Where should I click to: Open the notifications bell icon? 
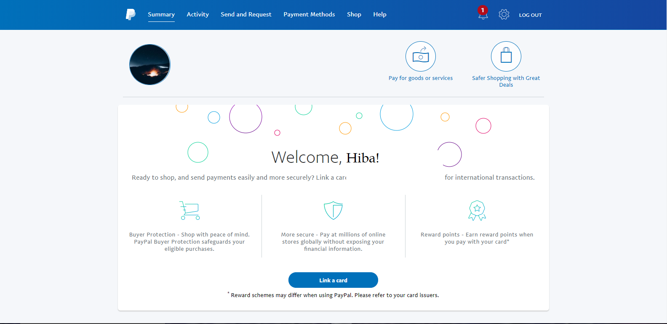483,13
